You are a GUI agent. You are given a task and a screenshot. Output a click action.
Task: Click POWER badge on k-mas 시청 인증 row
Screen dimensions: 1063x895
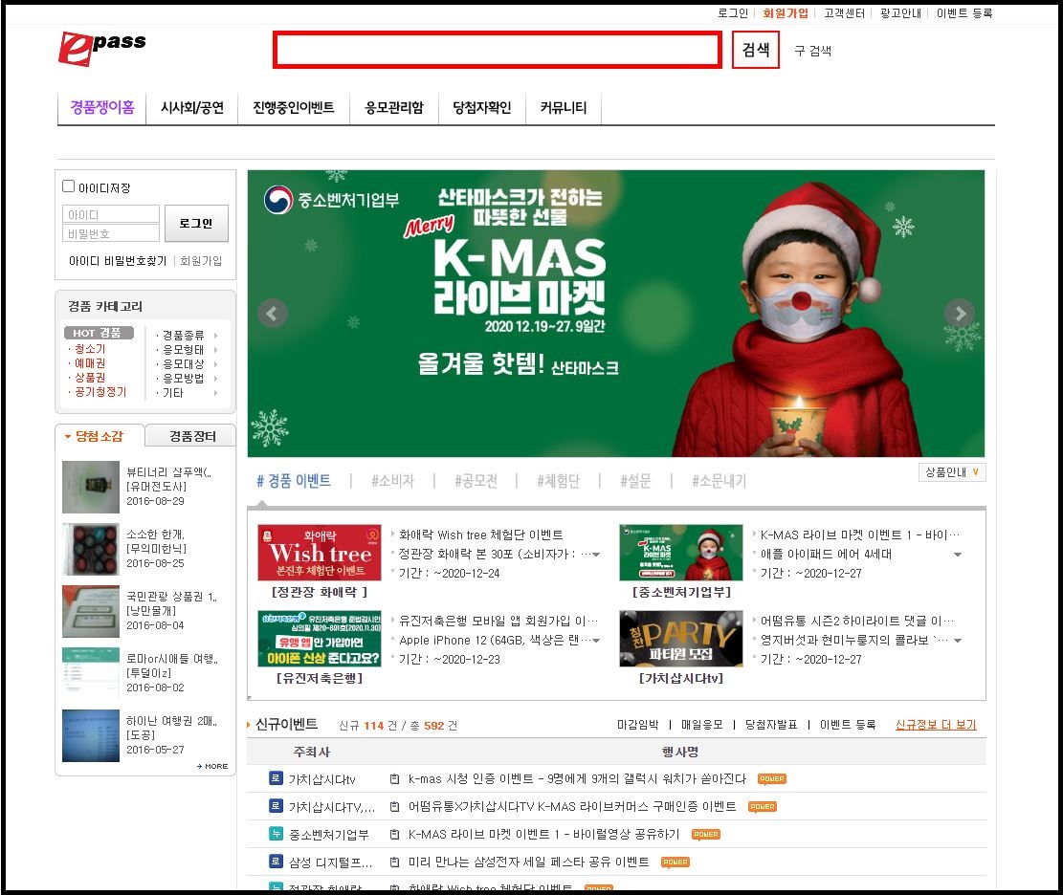[x=771, y=779]
